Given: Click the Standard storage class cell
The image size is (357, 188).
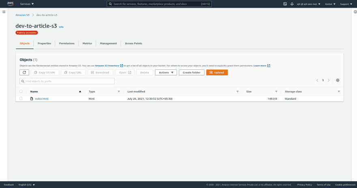Looking at the screenshot, I should pos(290,99).
